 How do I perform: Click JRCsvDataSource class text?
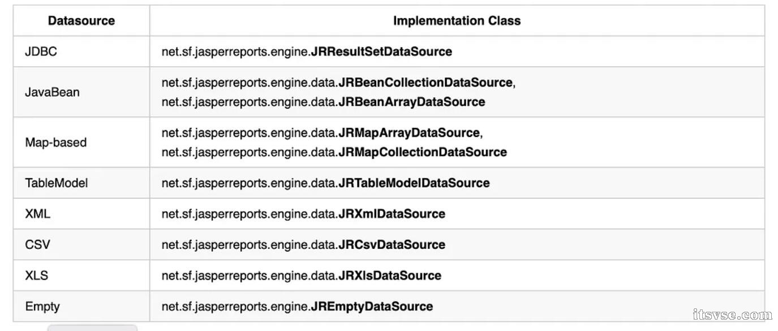click(392, 244)
